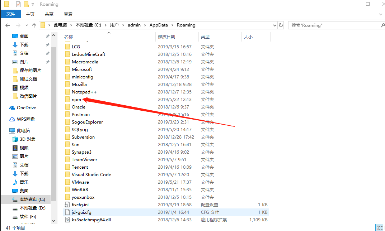
Task: Select 测试文档 in the sidebar
Action: pos(28,79)
